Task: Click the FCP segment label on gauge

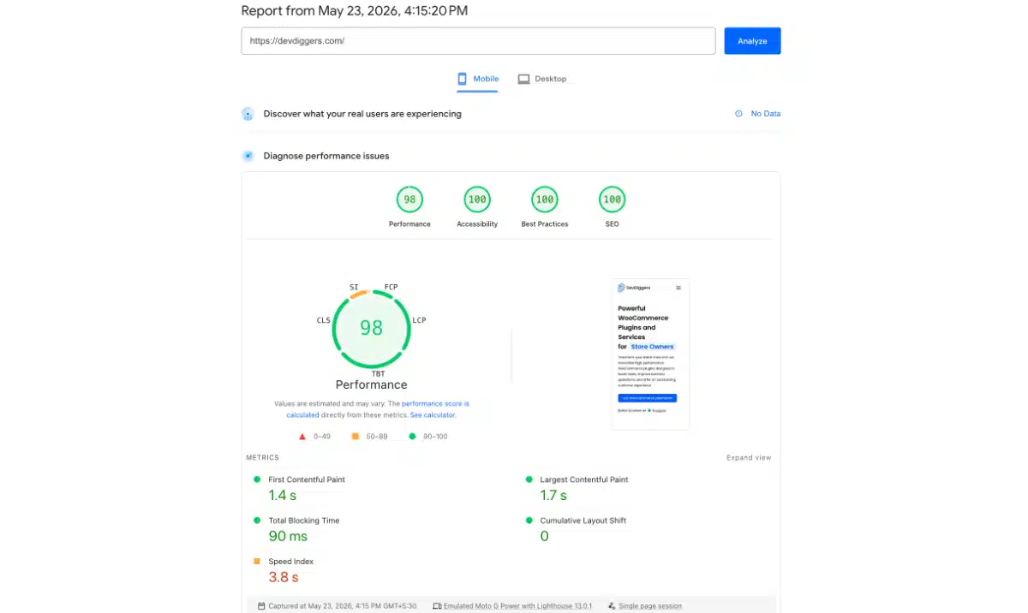Action: (x=391, y=287)
